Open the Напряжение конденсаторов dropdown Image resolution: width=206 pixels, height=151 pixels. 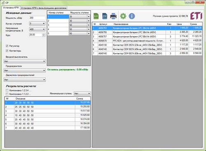pos(37,29)
